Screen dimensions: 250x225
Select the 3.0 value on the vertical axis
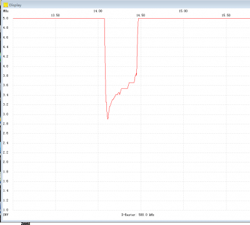[6, 114]
